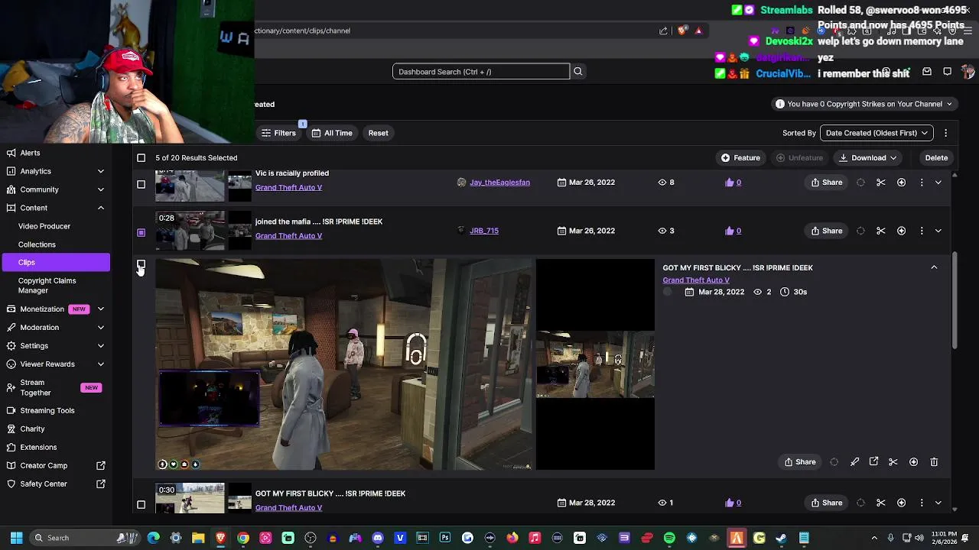Expand the Moderation sidebar section
The height and width of the screenshot is (550, 979).
pyautogui.click(x=101, y=328)
